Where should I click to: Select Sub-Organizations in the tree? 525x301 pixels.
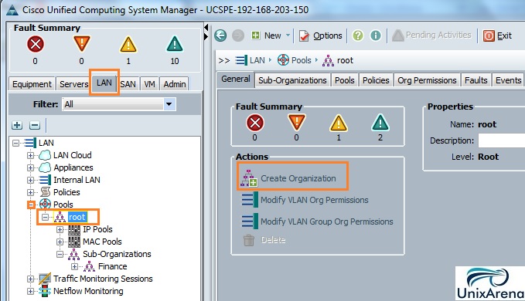point(117,254)
